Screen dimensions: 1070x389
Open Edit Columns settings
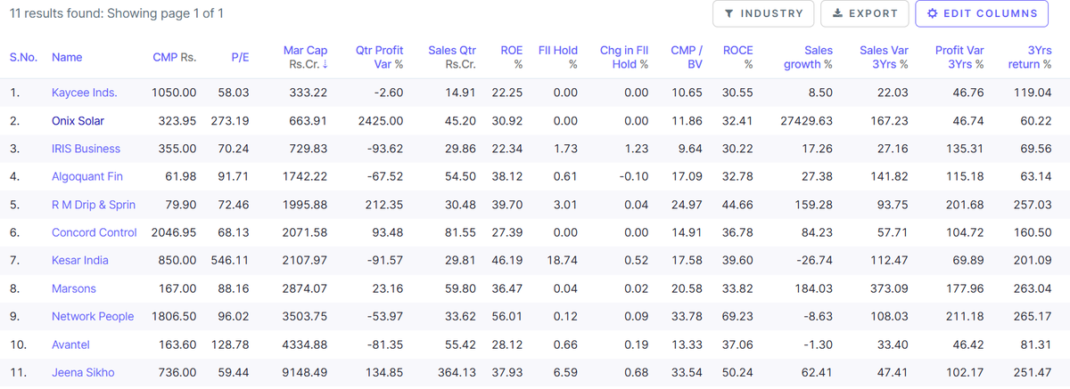tap(982, 13)
